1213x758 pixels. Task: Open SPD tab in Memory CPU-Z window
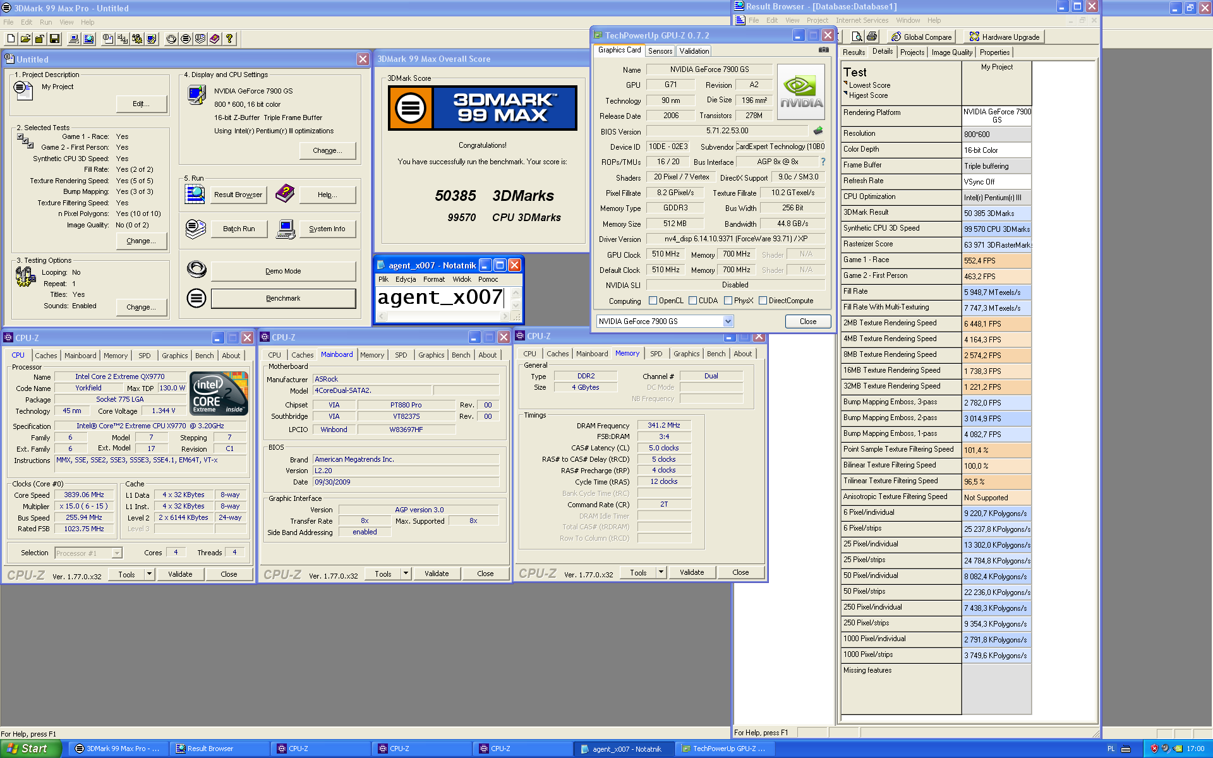(x=656, y=354)
